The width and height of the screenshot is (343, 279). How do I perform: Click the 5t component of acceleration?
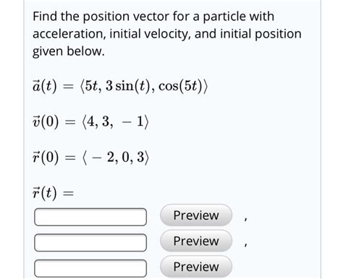pyautogui.click(x=92, y=86)
